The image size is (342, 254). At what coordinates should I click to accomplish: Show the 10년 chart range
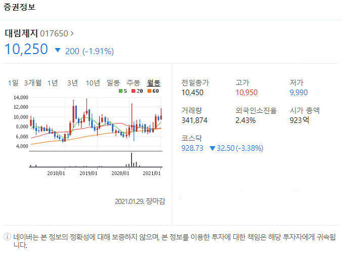[x=93, y=83]
